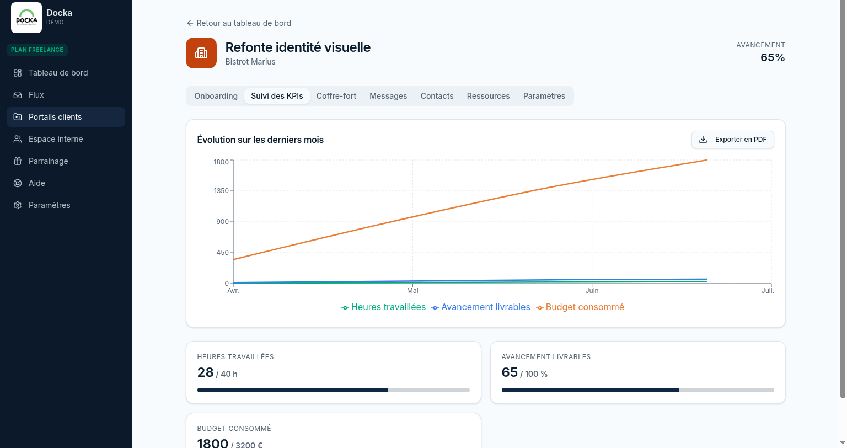This screenshot has width=847, height=448.
Task: Click the DÉMO label under Docka
Action: point(55,23)
